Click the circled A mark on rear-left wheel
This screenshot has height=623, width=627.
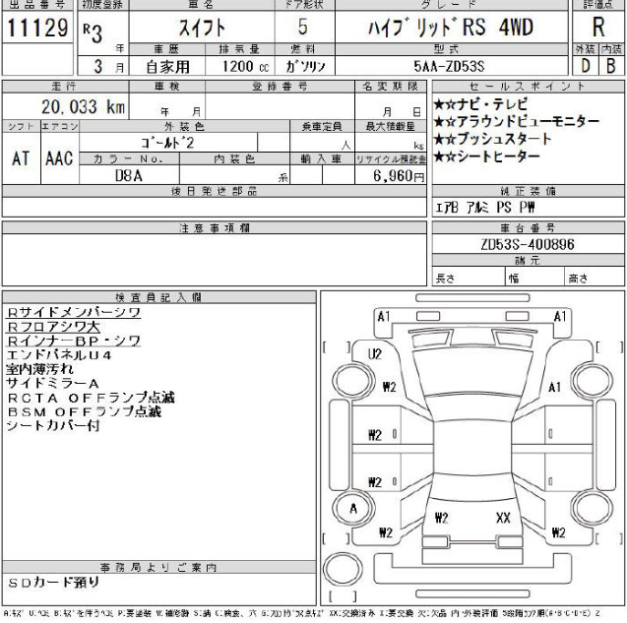tap(349, 509)
